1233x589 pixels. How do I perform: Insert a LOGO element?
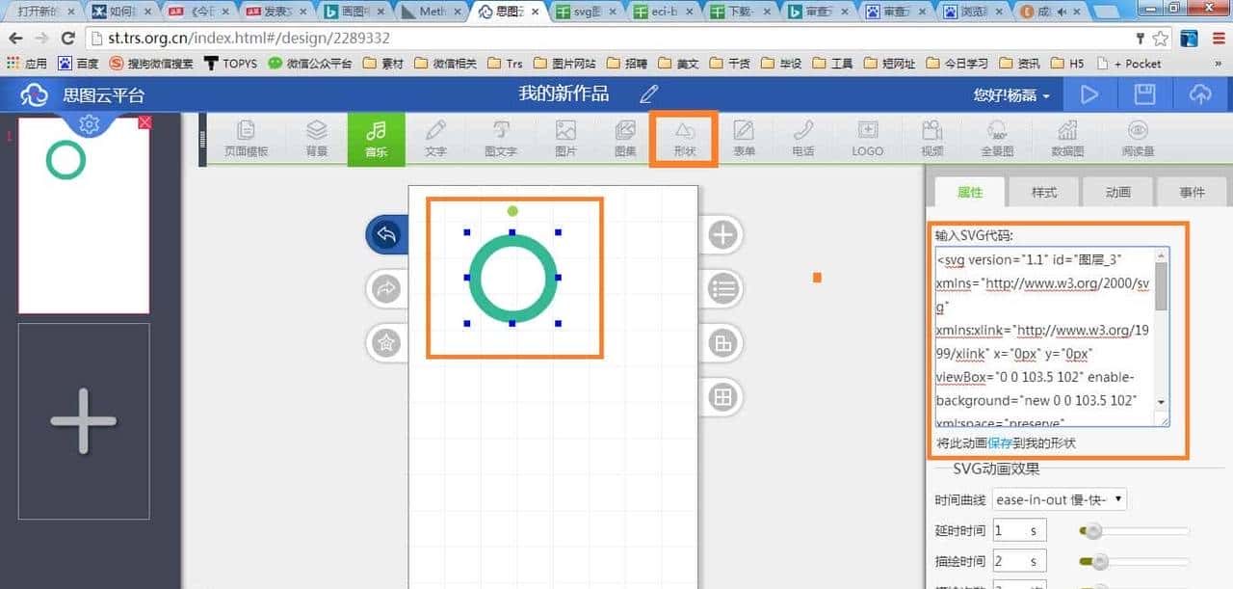[868, 139]
